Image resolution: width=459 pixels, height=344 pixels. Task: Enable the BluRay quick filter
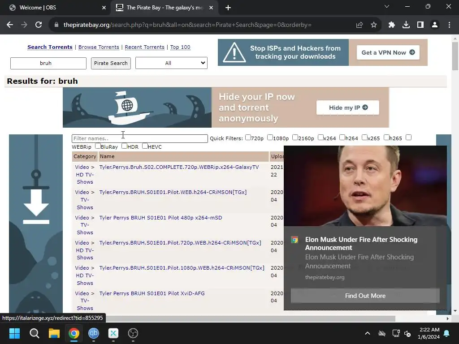[98, 146]
